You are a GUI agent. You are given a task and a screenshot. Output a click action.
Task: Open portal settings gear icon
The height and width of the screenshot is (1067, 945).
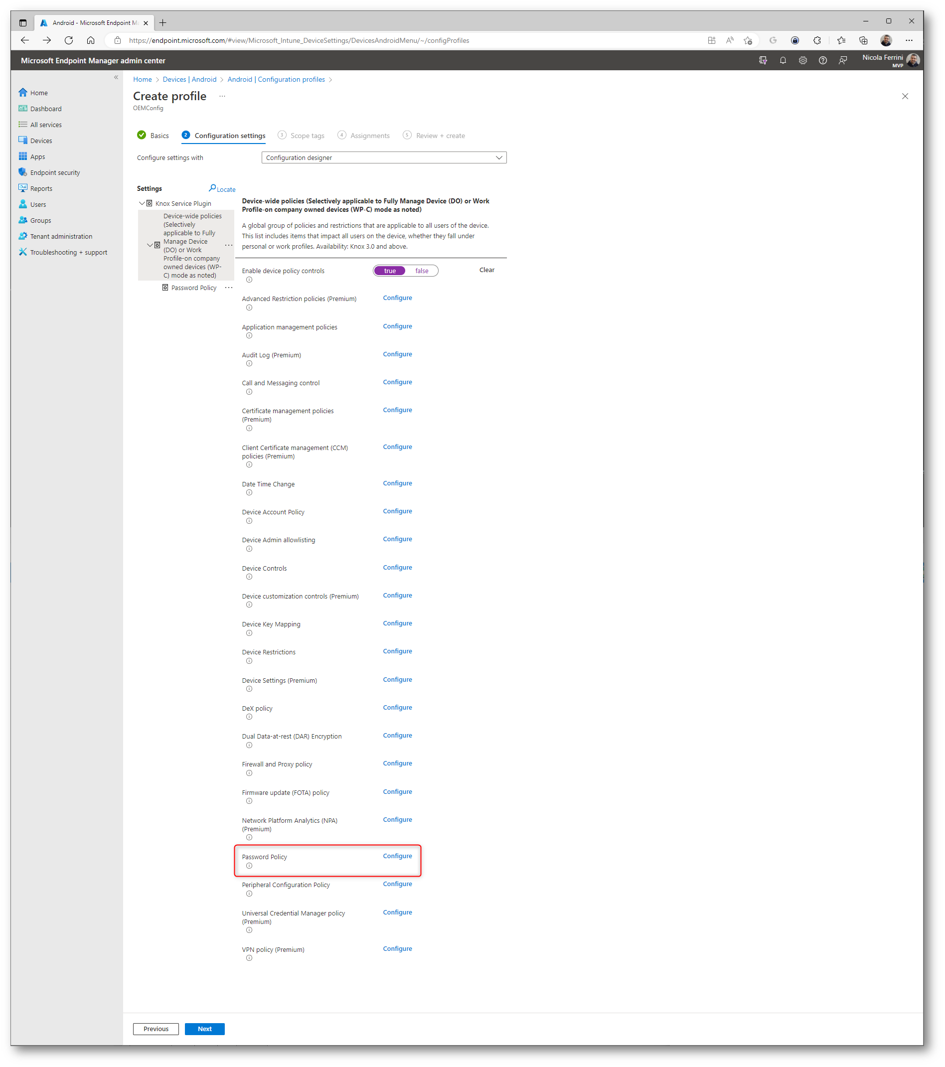(802, 61)
